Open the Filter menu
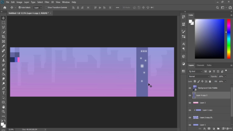The image size is (233, 131). tap(47, 2)
